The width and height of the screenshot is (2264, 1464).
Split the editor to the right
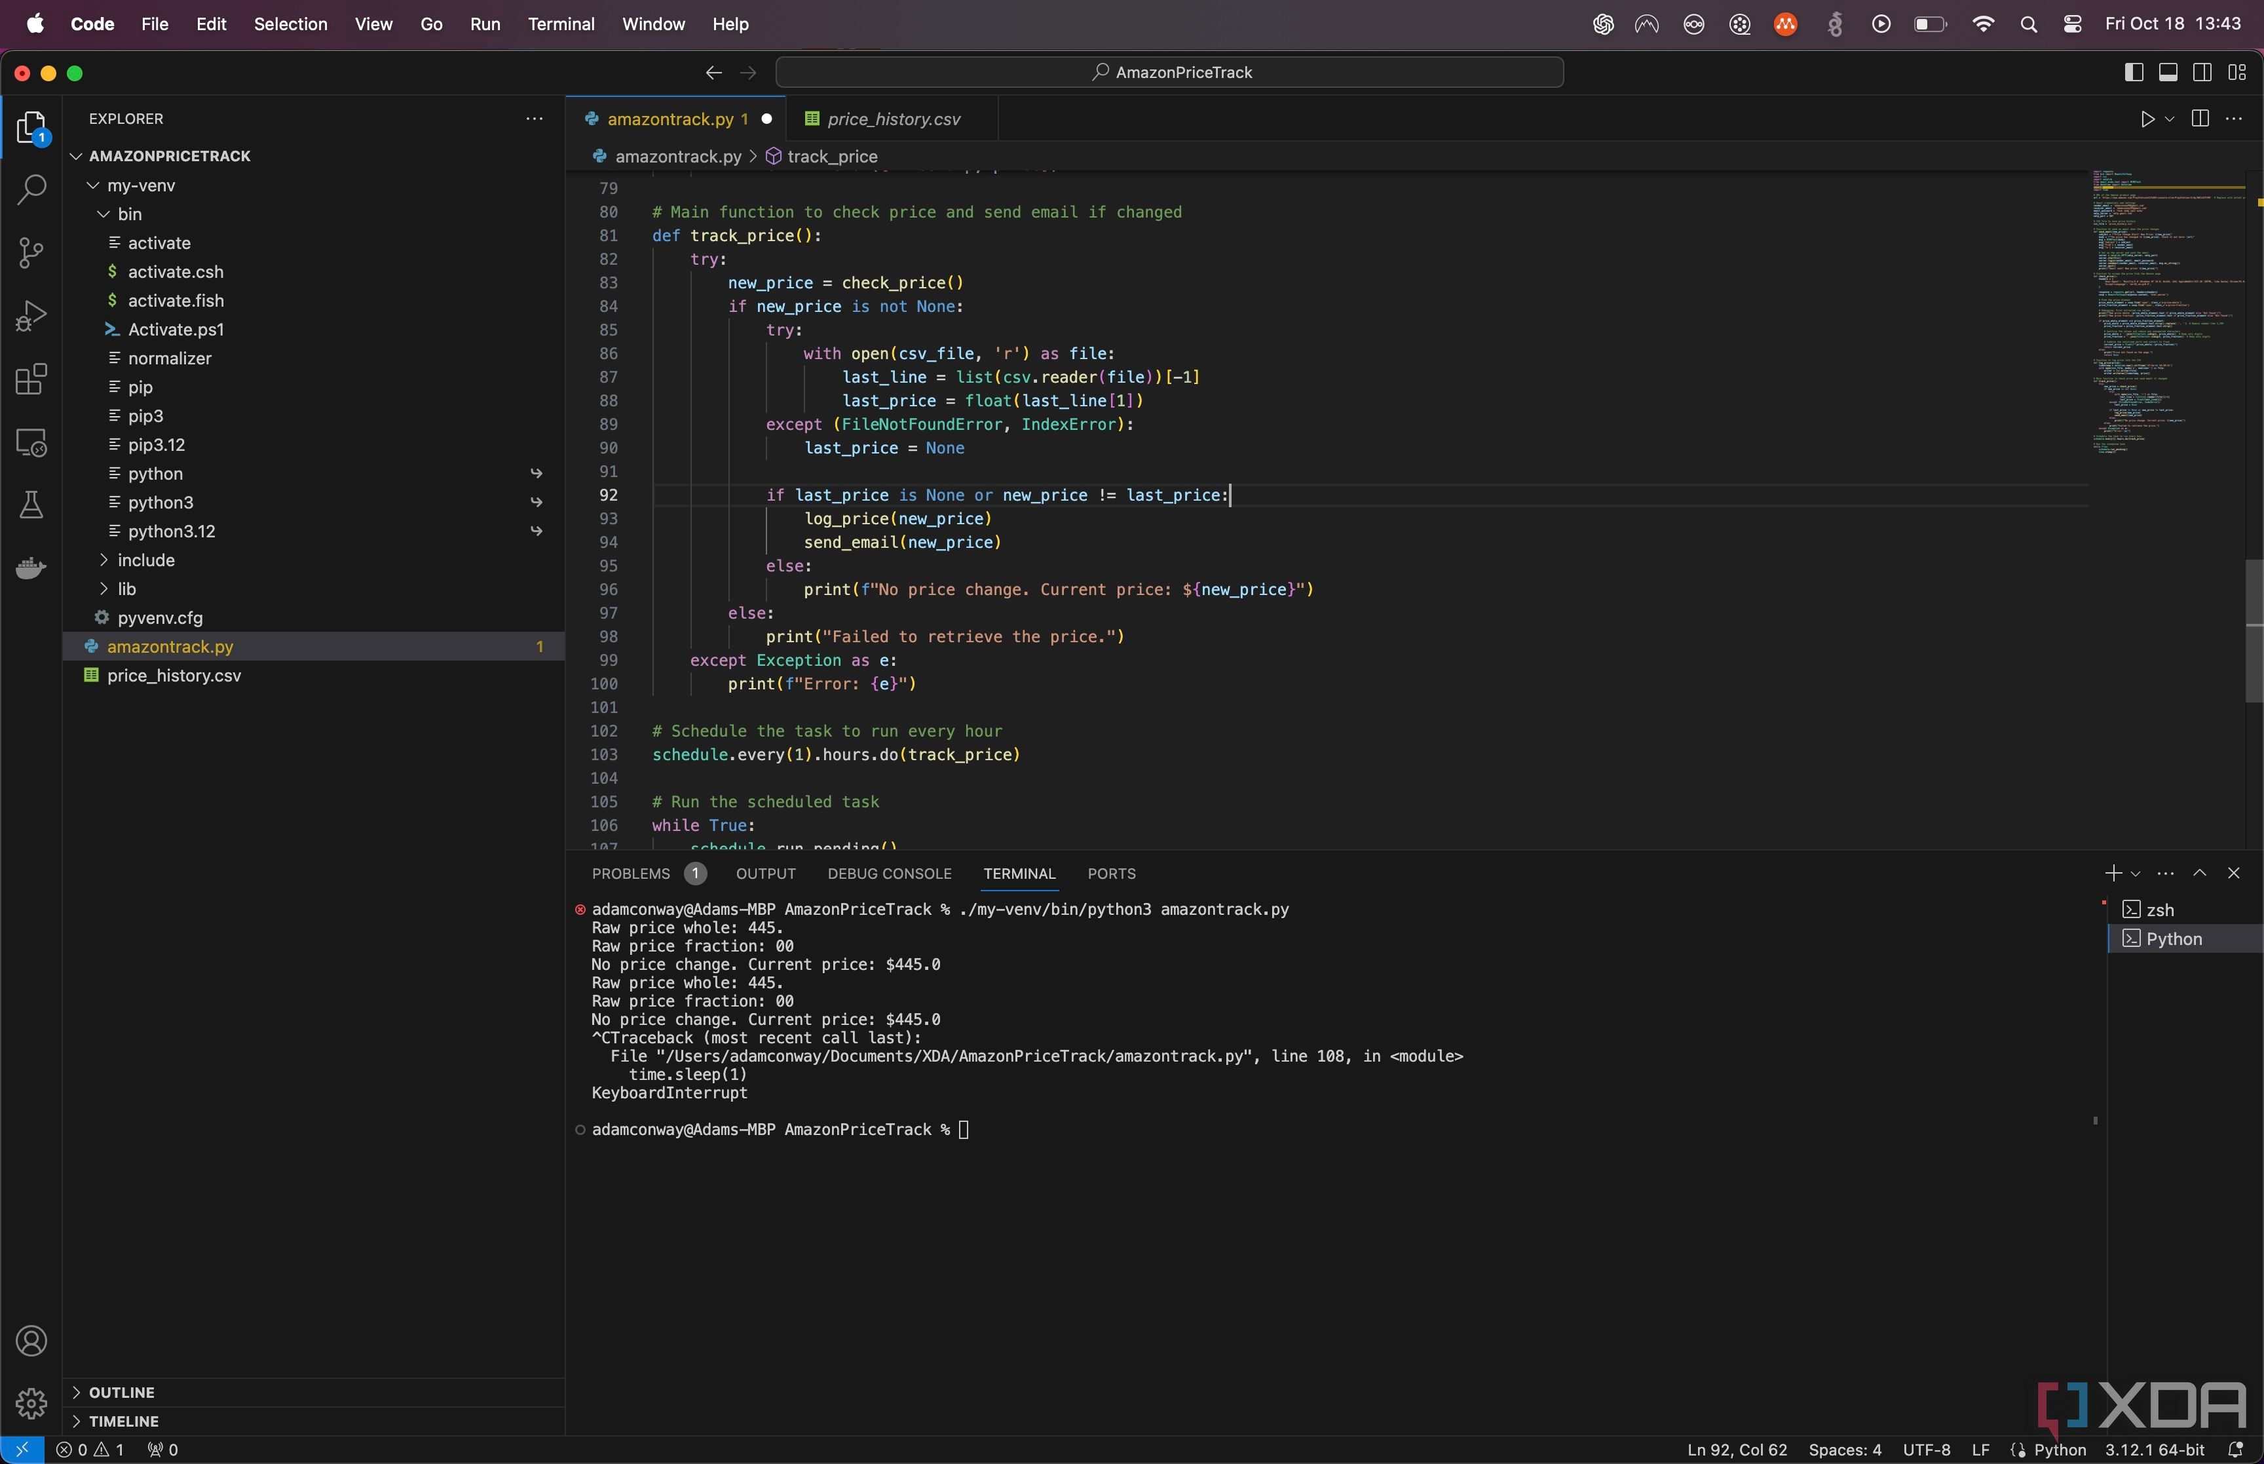(2199, 119)
